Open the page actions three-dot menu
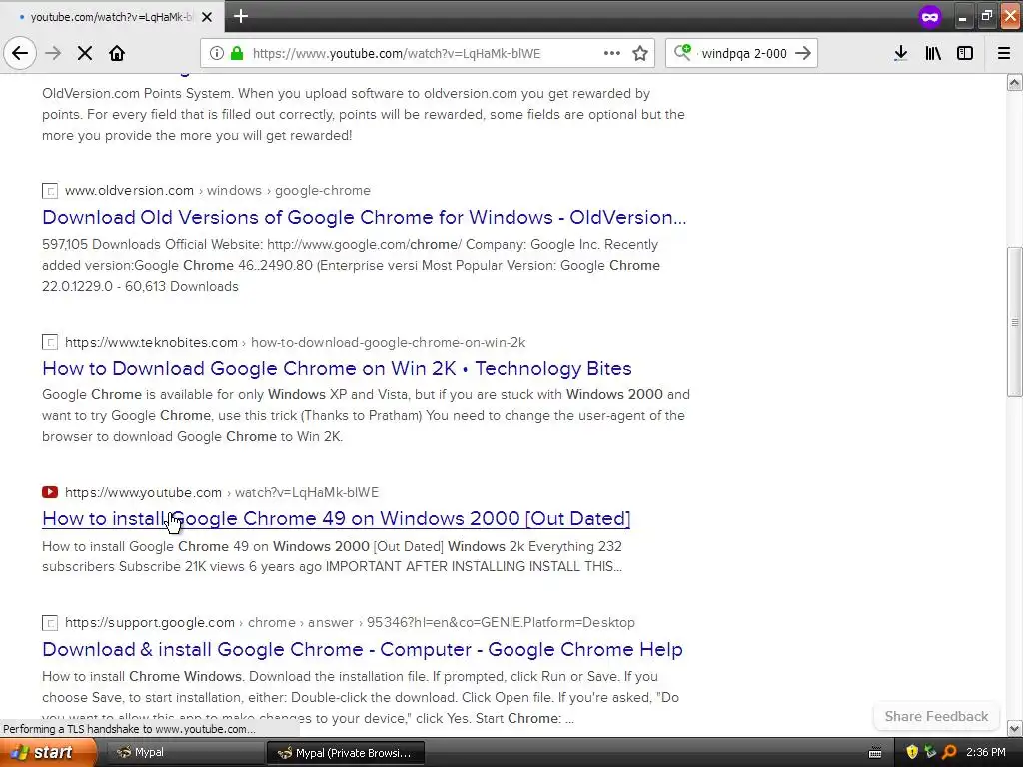The height and width of the screenshot is (767, 1023). (x=612, y=53)
